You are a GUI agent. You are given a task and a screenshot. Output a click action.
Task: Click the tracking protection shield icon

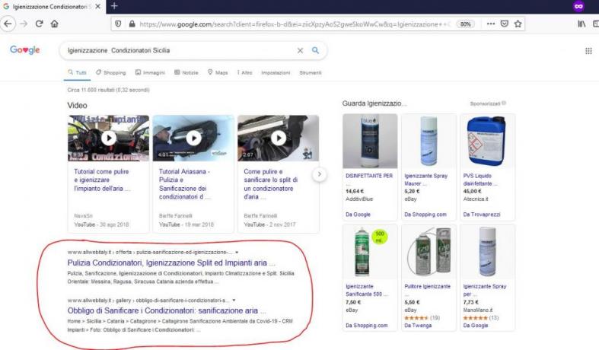(x=119, y=24)
